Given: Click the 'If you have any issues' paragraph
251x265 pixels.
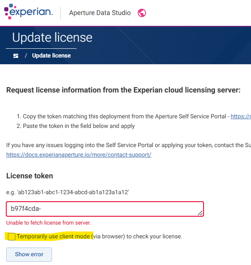Looking at the screenshot, I should pos(129,145).
